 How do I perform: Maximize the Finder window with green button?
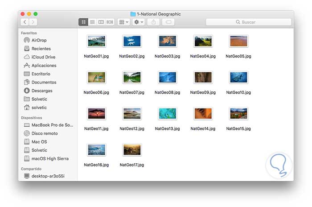coord(35,14)
